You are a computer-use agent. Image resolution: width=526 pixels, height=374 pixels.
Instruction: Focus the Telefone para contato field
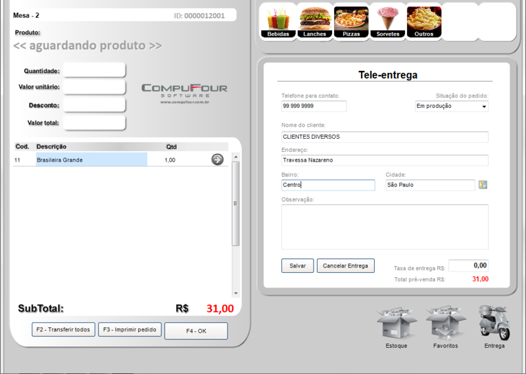click(x=314, y=106)
